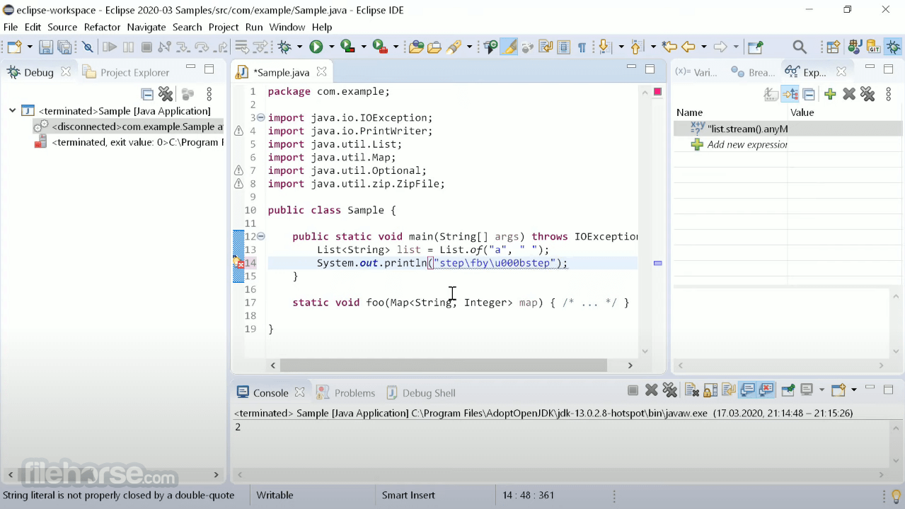Viewport: 905px width, 509px height.
Task: Open the Debug launch dropdown arrow
Action: coord(300,47)
